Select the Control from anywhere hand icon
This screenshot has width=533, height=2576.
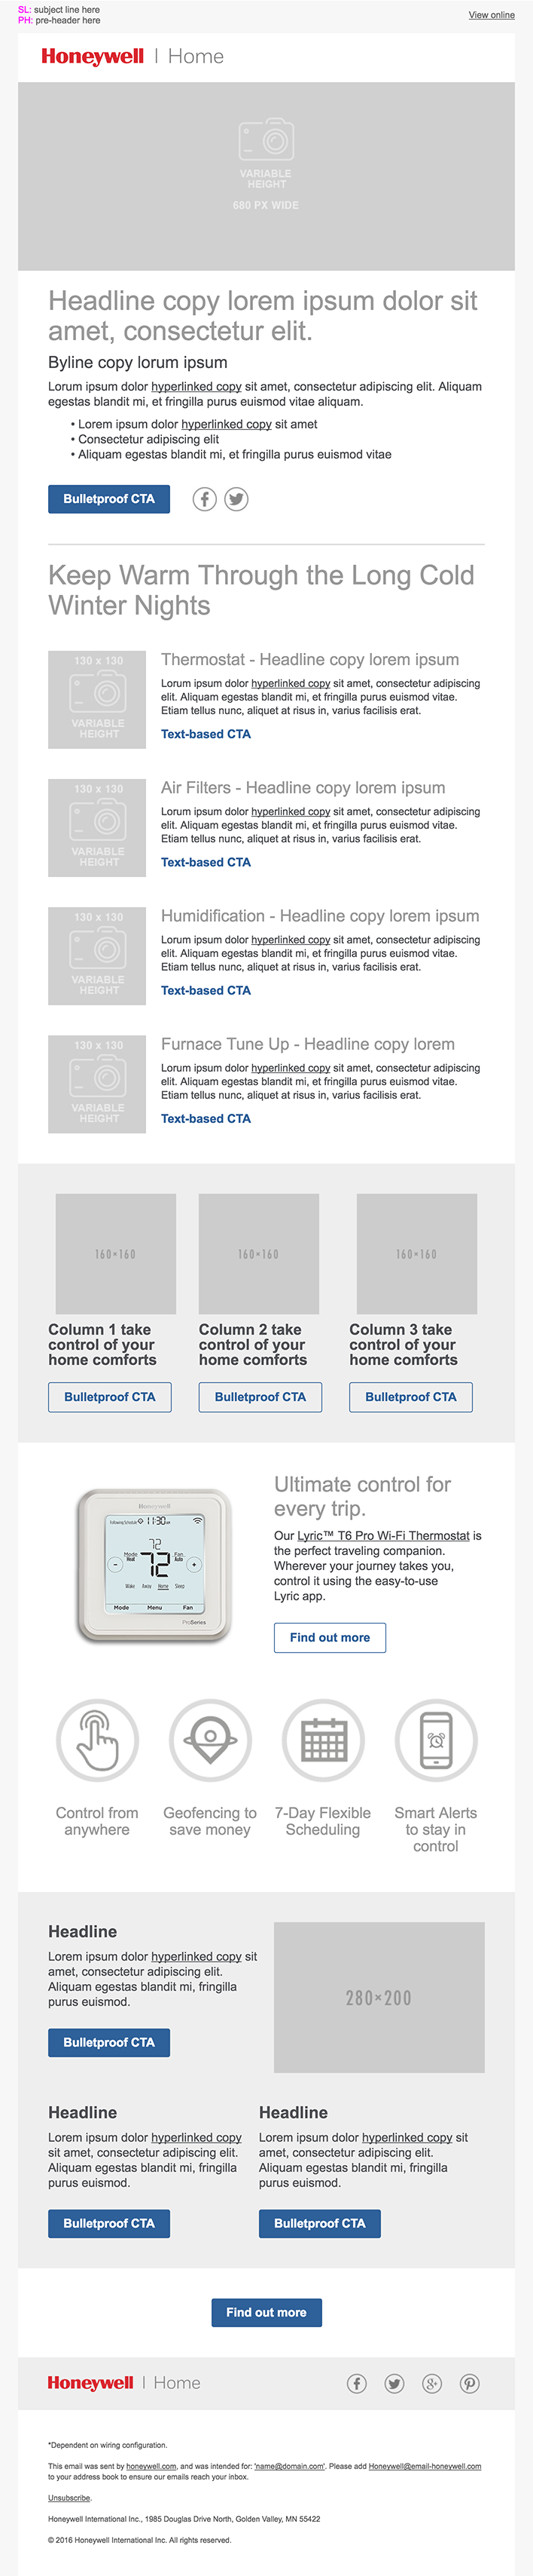coord(97,1740)
